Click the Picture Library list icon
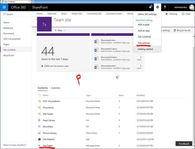This screenshot has height=149, width=195. pyautogui.click(x=39, y=133)
